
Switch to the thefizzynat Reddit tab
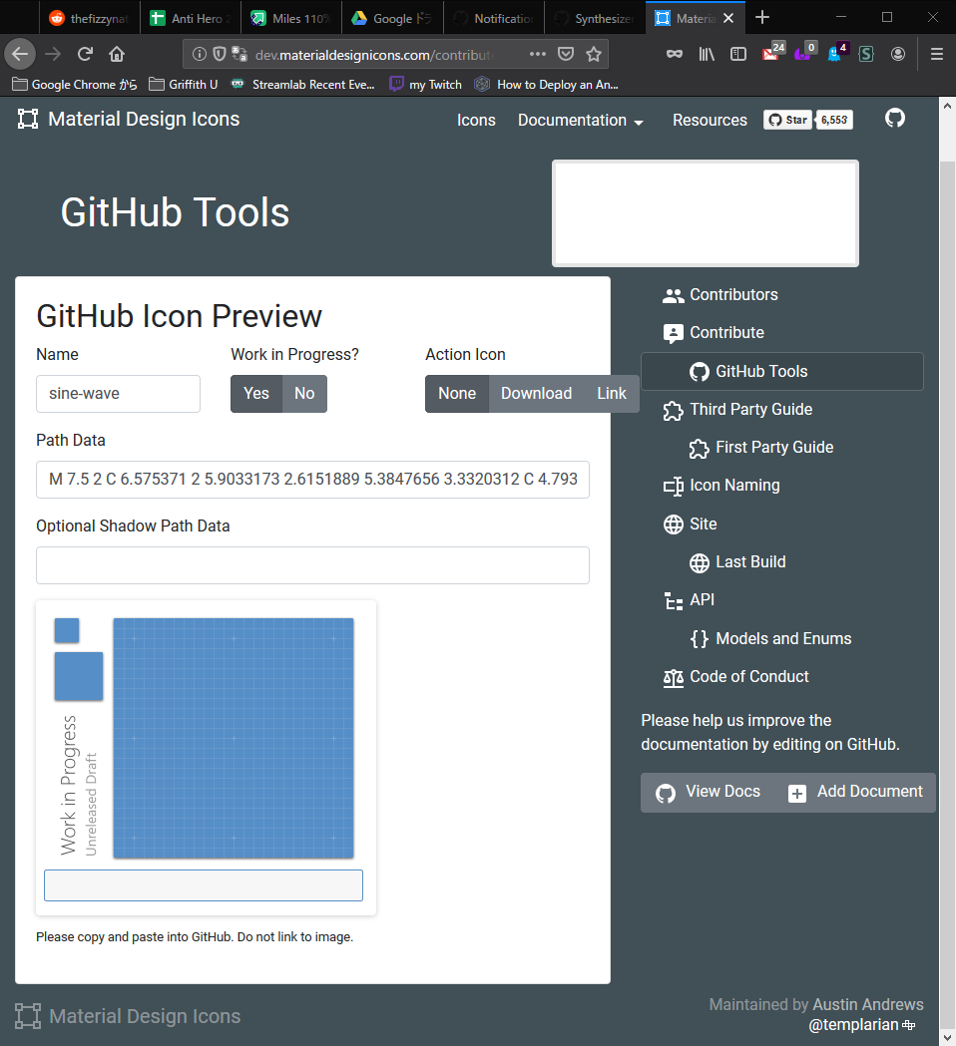pyautogui.click(x=88, y=19)
